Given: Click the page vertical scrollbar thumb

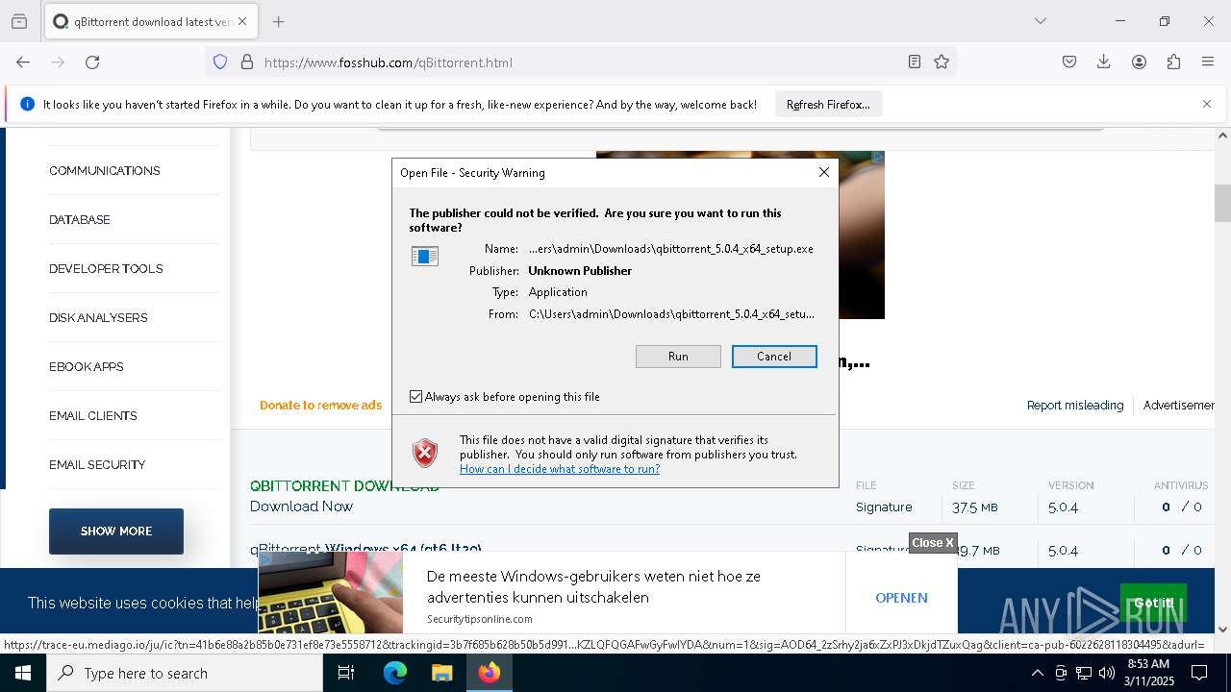Looking at the screenshot, I should 1222,204.
